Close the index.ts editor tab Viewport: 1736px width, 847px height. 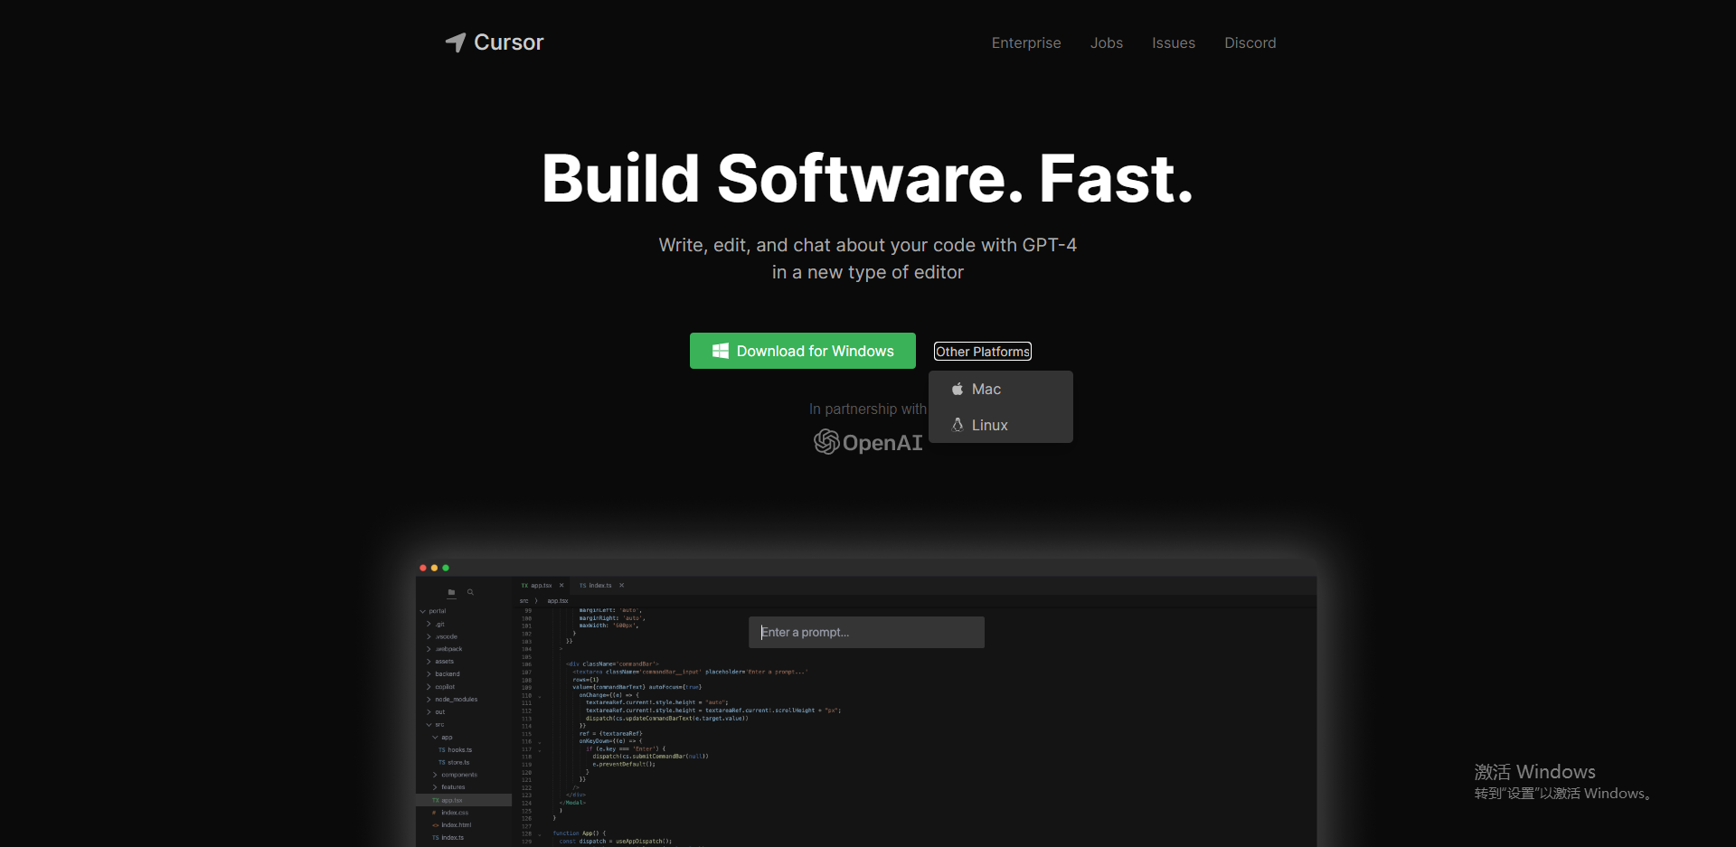point(622,585)
